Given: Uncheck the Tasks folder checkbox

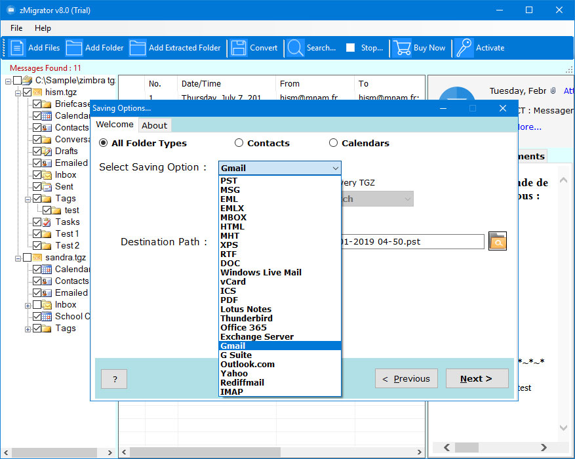Looking at the screenshot, I should [x=37, y=222].
